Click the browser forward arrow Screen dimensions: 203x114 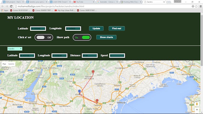(x=7, y=6)
